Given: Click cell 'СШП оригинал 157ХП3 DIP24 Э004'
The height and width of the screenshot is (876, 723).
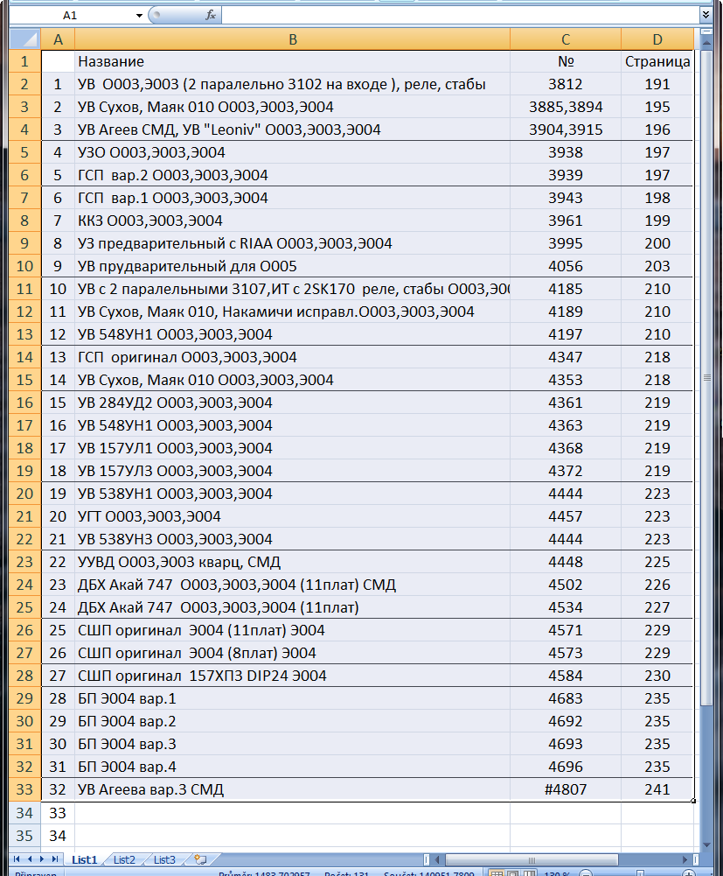Looking at the screenshot, I should point(293,676).
